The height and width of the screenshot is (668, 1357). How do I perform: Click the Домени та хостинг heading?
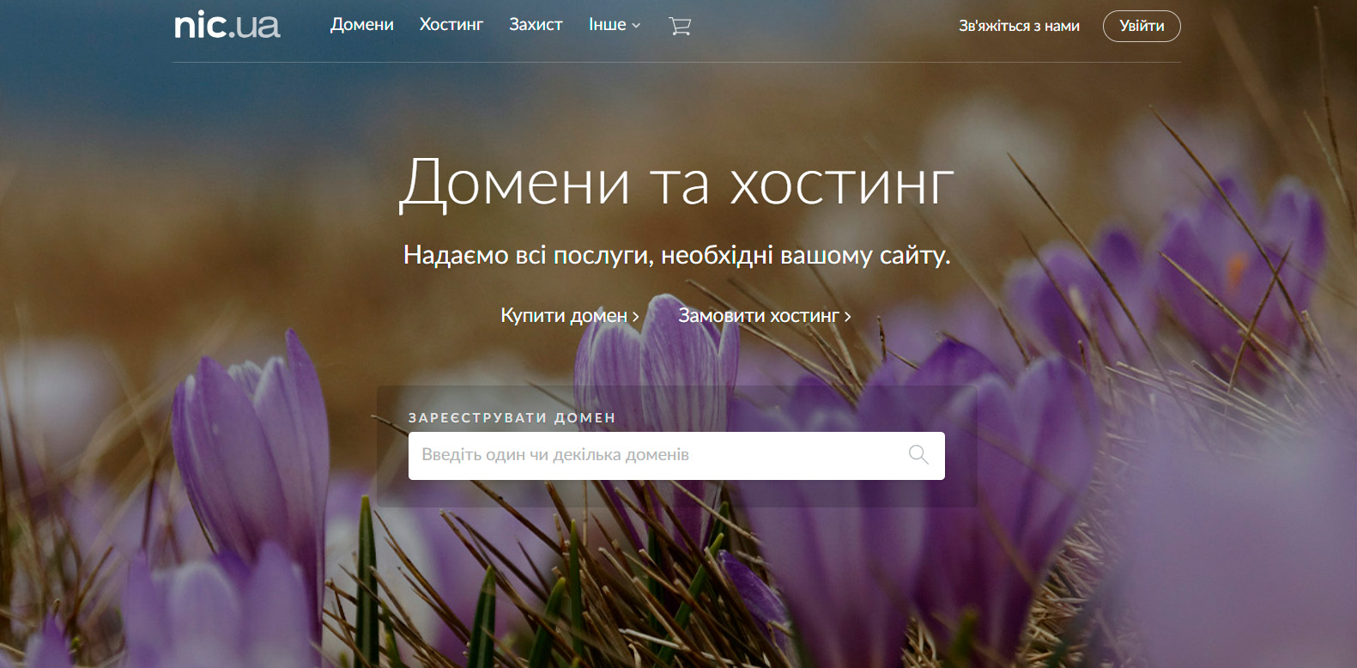point(677,183)
